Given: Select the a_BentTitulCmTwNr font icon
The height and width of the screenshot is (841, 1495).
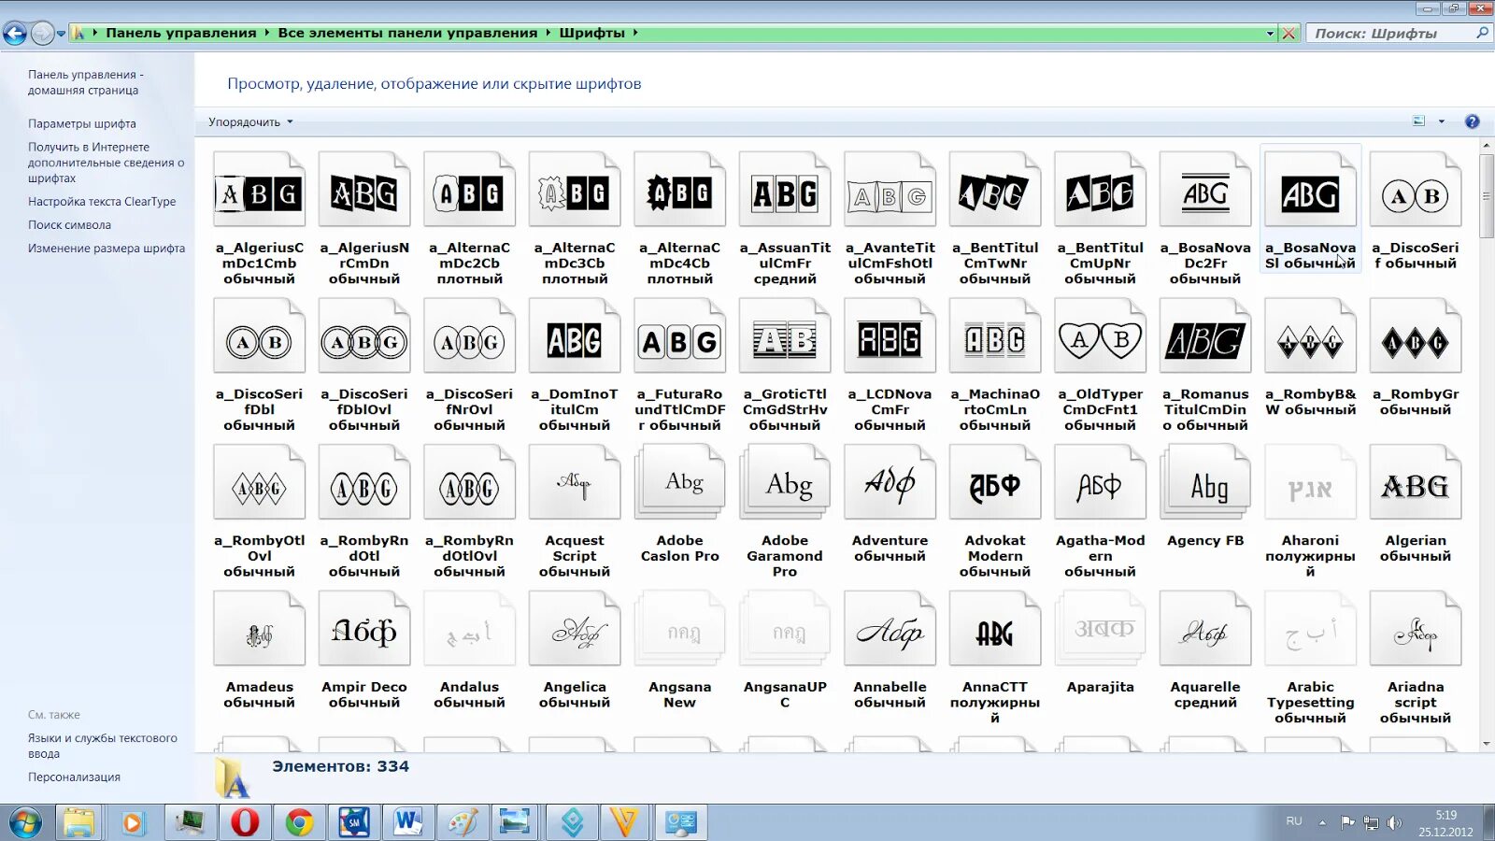Looking at the screenshot, I should tap(995, 190).
